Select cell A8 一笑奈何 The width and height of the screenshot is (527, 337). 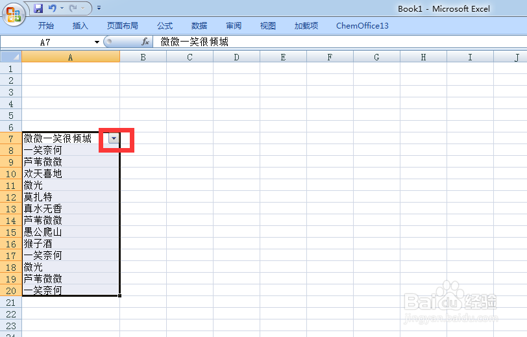click(x=71, y=150)
